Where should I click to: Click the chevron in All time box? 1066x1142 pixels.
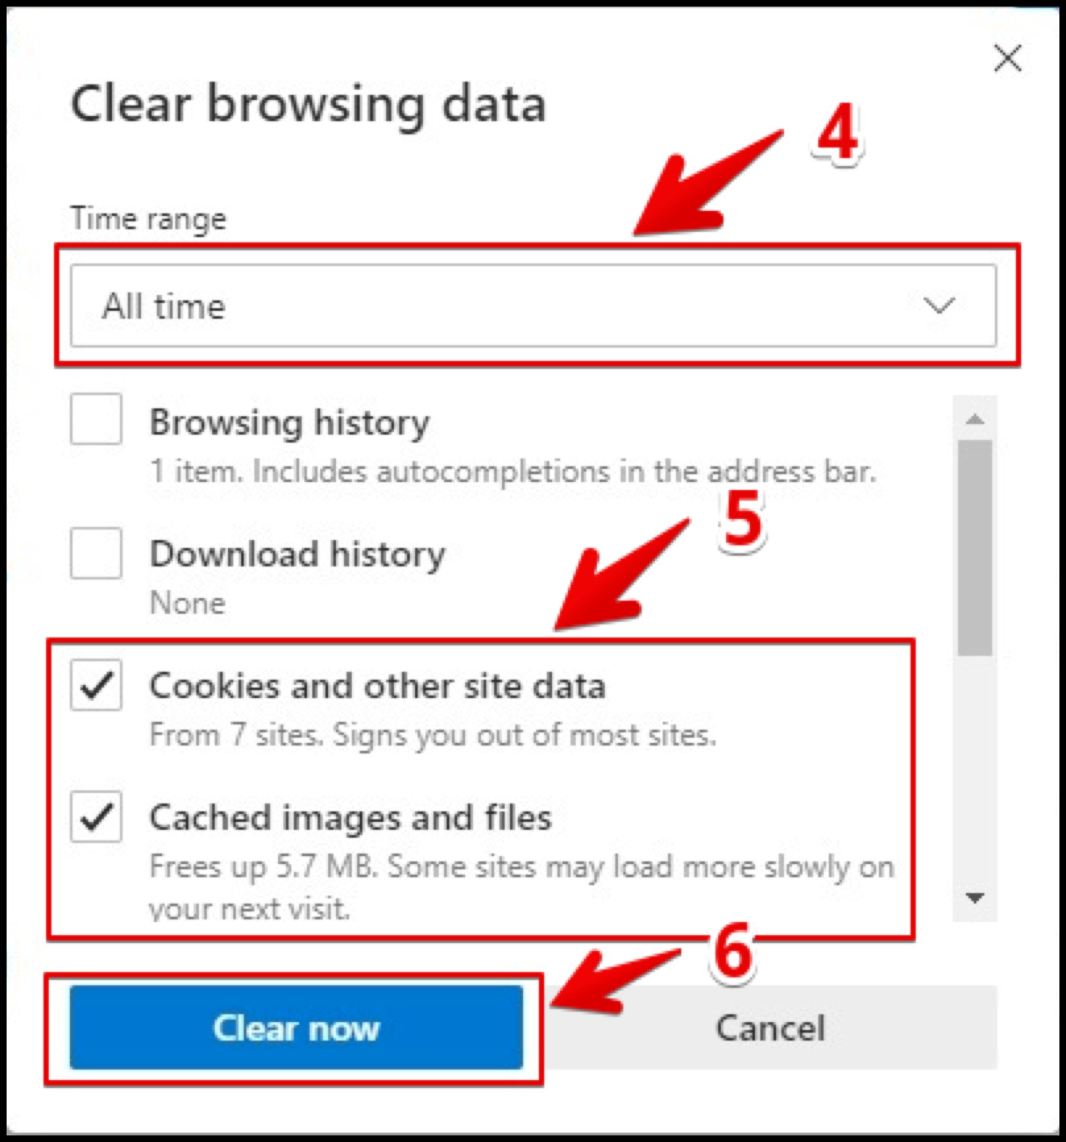tap(939, 306)
